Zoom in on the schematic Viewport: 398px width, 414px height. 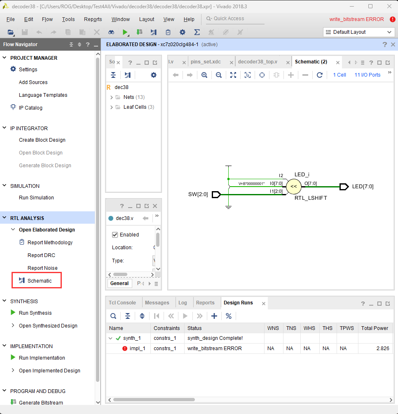(x=204, y=75)
